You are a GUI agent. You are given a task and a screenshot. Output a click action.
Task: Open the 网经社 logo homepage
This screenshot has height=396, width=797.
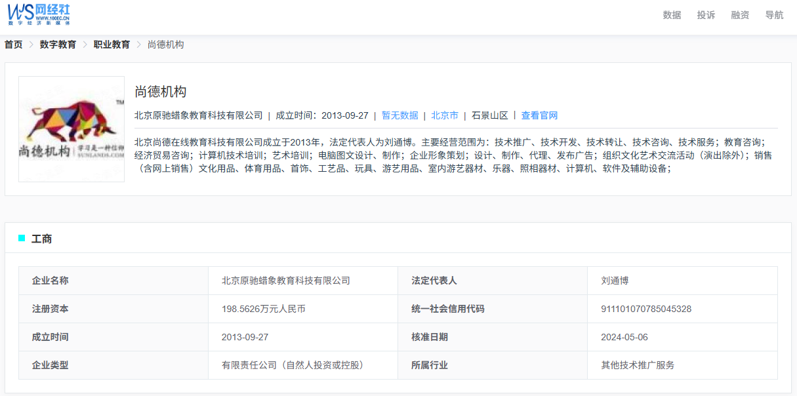39,14
